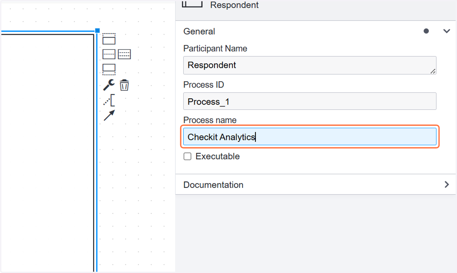
Task: Click the Respondent title in panel header
Action: [x=234, y=5]
